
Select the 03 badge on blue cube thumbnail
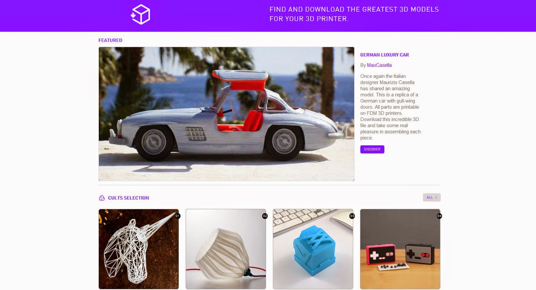click(x=352, y=216)
